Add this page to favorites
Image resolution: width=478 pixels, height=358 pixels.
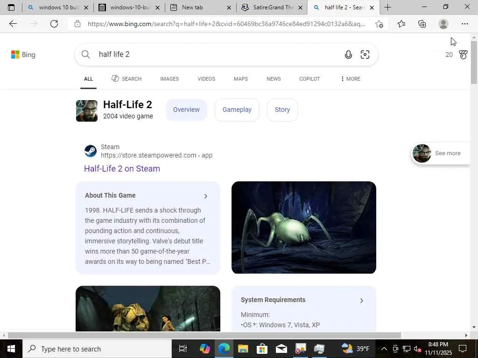[379, 24]
